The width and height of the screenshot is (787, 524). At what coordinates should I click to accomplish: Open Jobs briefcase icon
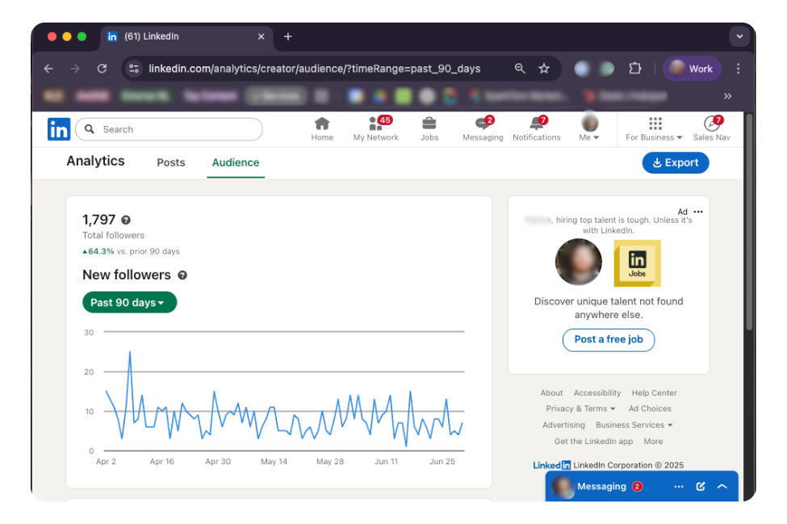[429, 124]
